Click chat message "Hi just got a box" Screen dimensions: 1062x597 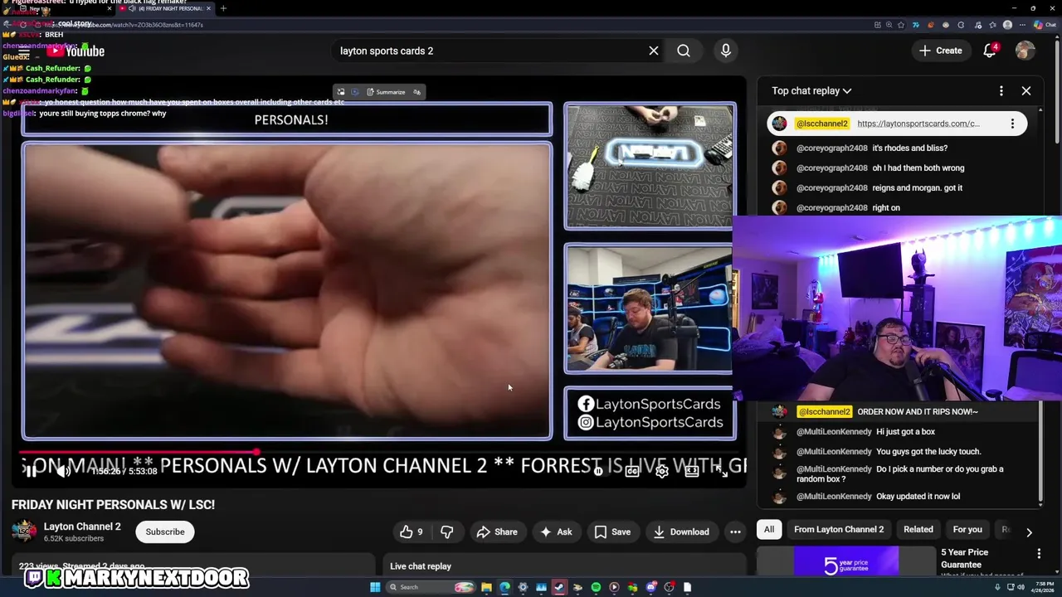(905, 432)
